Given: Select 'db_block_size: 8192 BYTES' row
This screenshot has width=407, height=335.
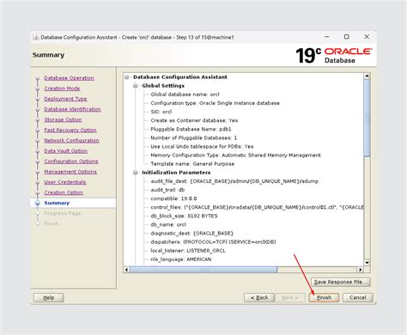Looking at the screenshot, I should click(x=184, y=216).
